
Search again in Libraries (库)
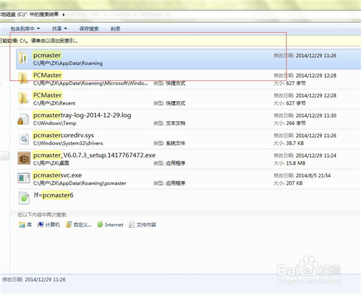(x=25, y=225)
